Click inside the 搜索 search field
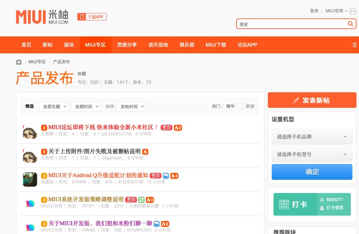359x234 pixels. point(291,24)
